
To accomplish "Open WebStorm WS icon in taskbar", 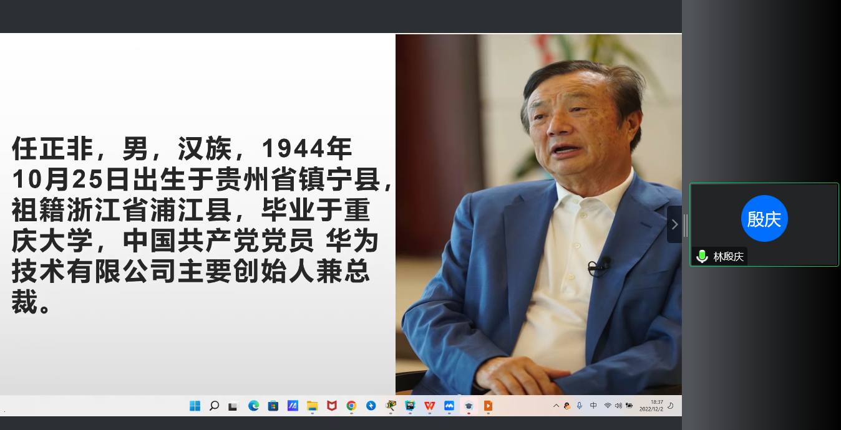I will (x=410, y=406).
